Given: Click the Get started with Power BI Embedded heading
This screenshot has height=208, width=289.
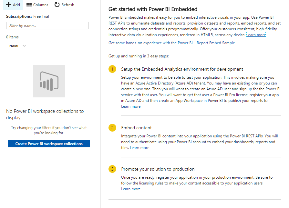Looking at the screenshot, I should coord(153,9).
